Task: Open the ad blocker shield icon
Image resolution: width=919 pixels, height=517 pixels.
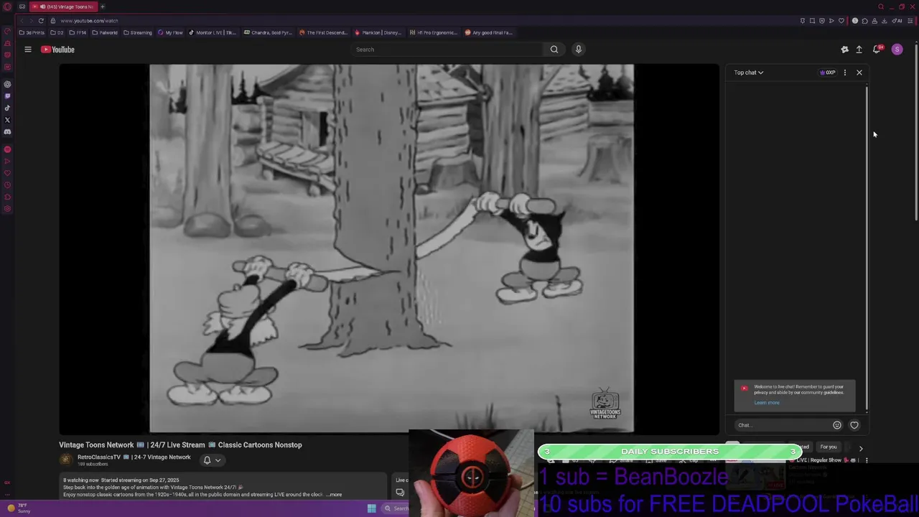Action: coord(822,21)
